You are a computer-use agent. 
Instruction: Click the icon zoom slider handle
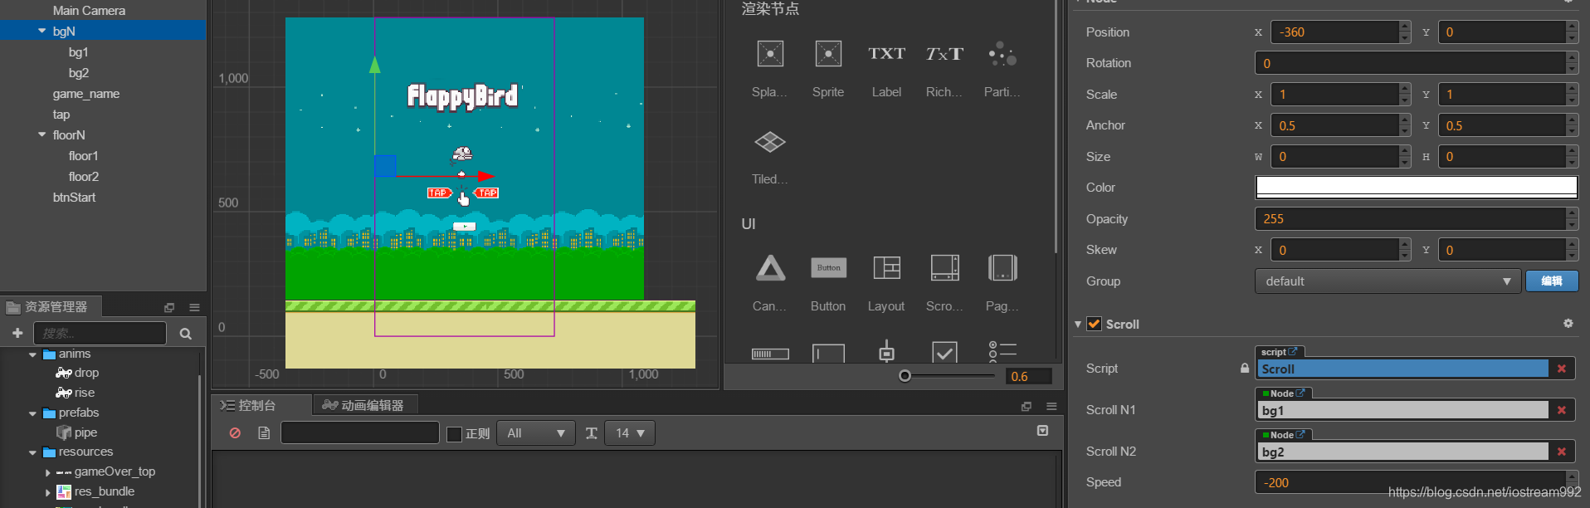tap(905, 376)
